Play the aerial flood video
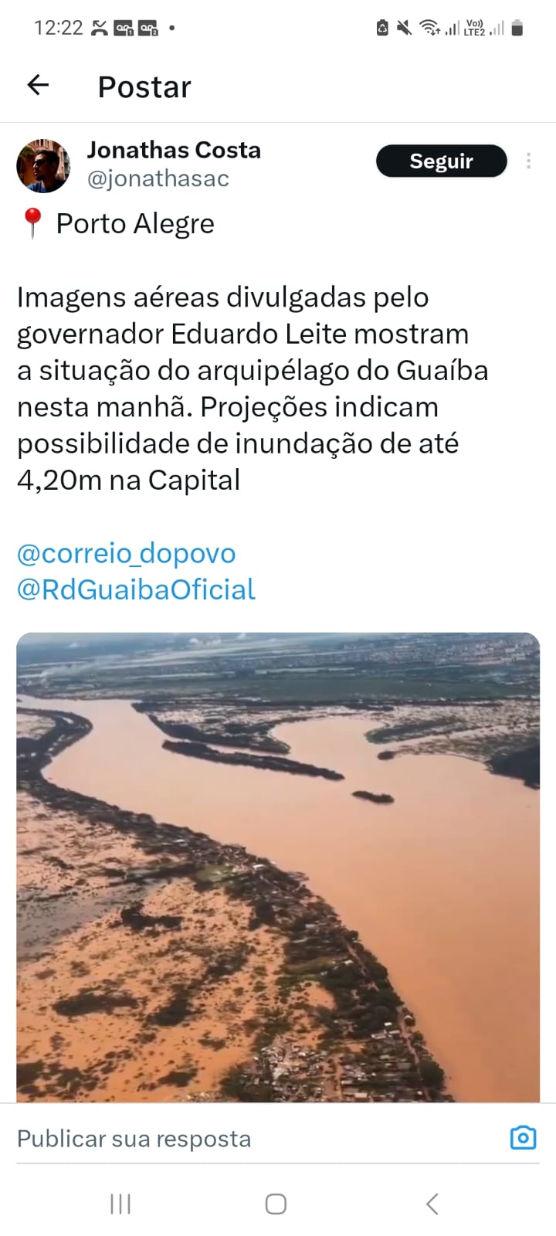Viewport: 556px width, 1236px height. [278, 867]
